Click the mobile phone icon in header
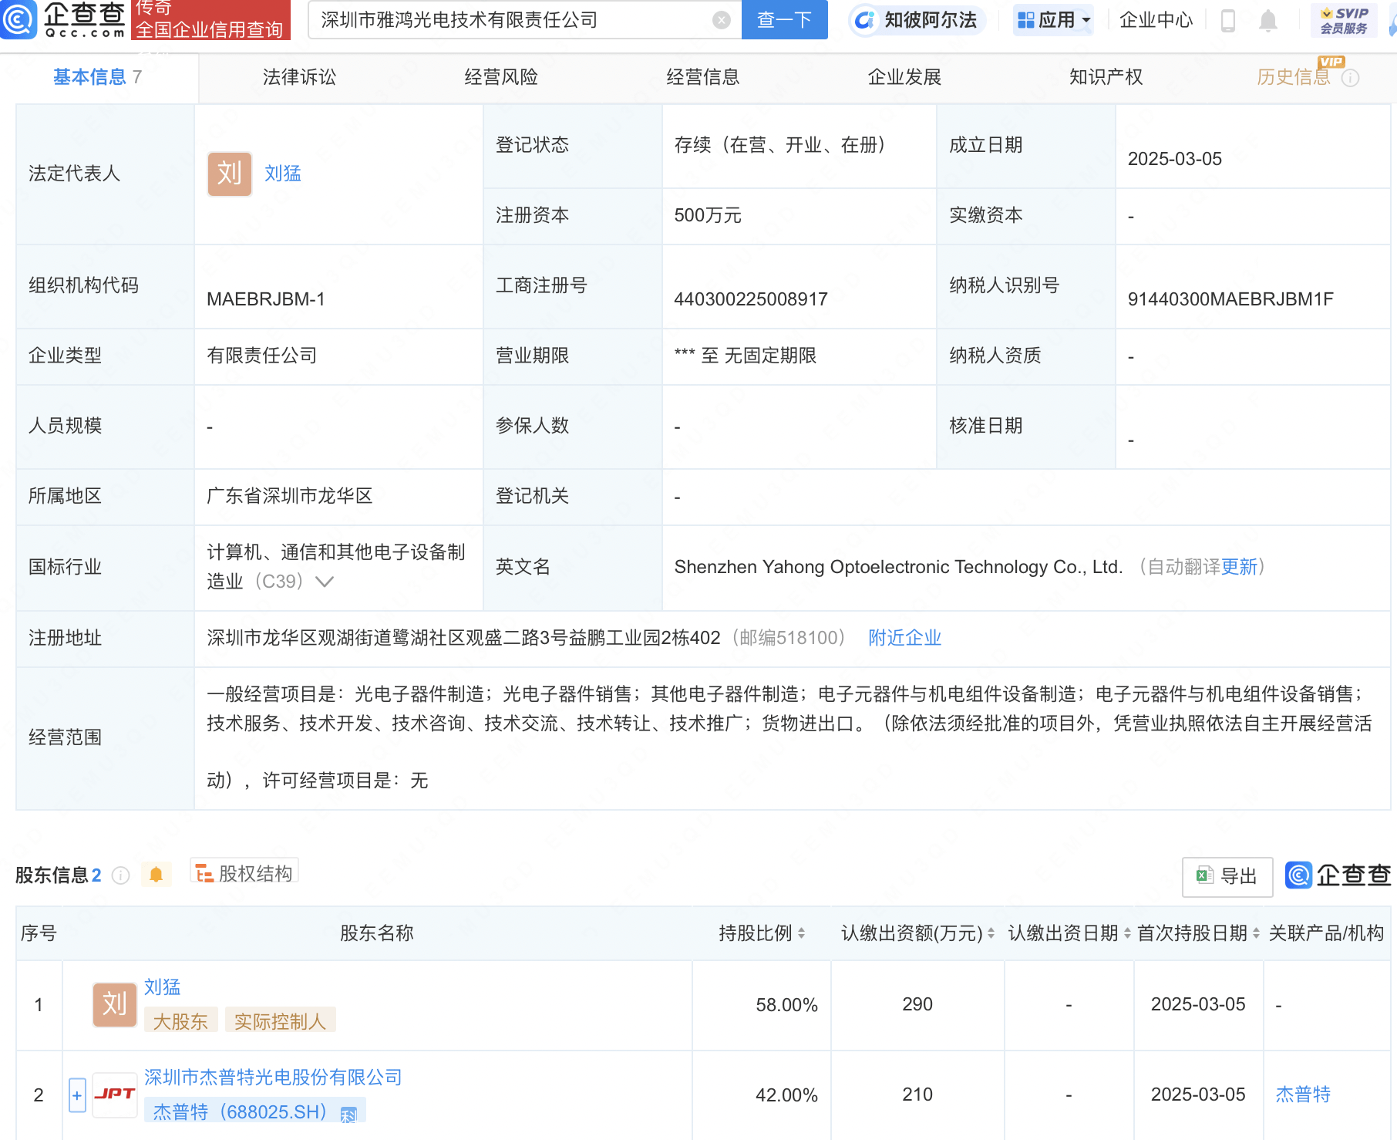The image size is (1397, 1140). coord(1228,20)
